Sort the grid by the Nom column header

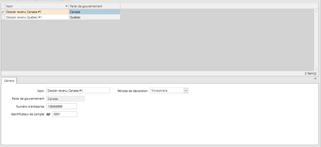point(37,6)
